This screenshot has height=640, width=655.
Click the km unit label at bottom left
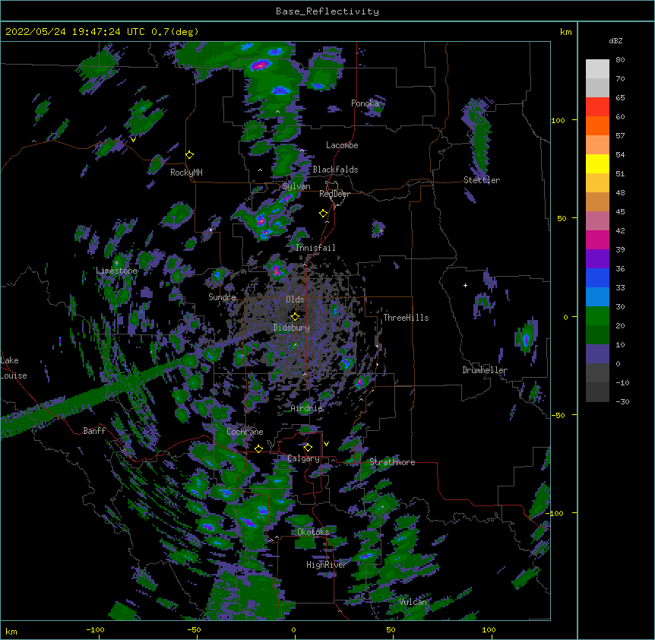pos(11,632)
